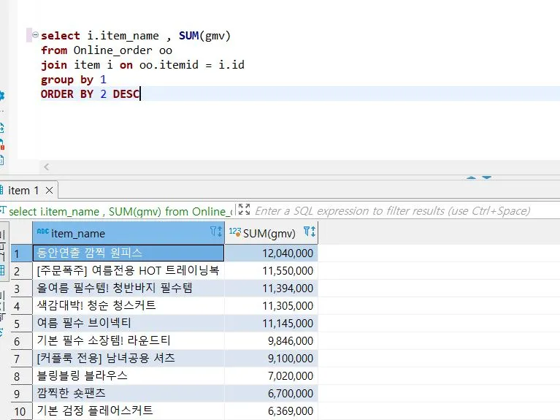560x420 pixels.
Task: Select the cell 기본 필수 소장템! 라운드티
Action: pyautogui.click(x=129, y=340)
